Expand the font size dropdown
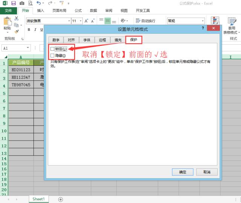The height and width of the screenshot is (203, 241). [x=81, y=21]
